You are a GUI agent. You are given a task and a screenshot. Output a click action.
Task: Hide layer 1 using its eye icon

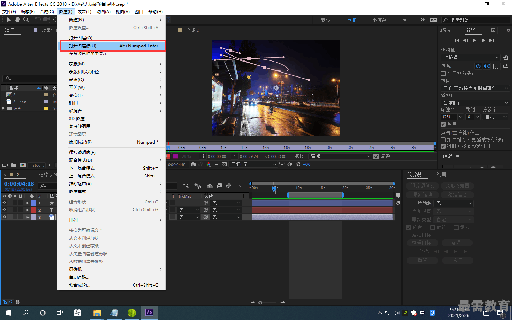point(5,203)
